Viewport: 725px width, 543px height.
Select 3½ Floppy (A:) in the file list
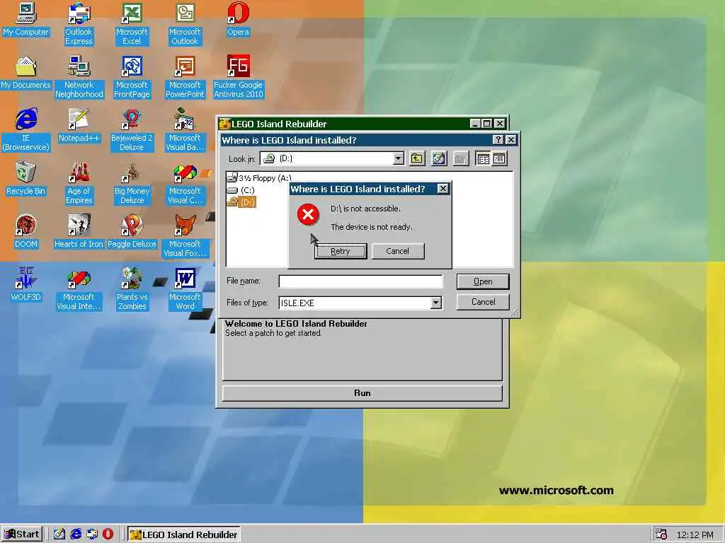click(x=259, y=177)
